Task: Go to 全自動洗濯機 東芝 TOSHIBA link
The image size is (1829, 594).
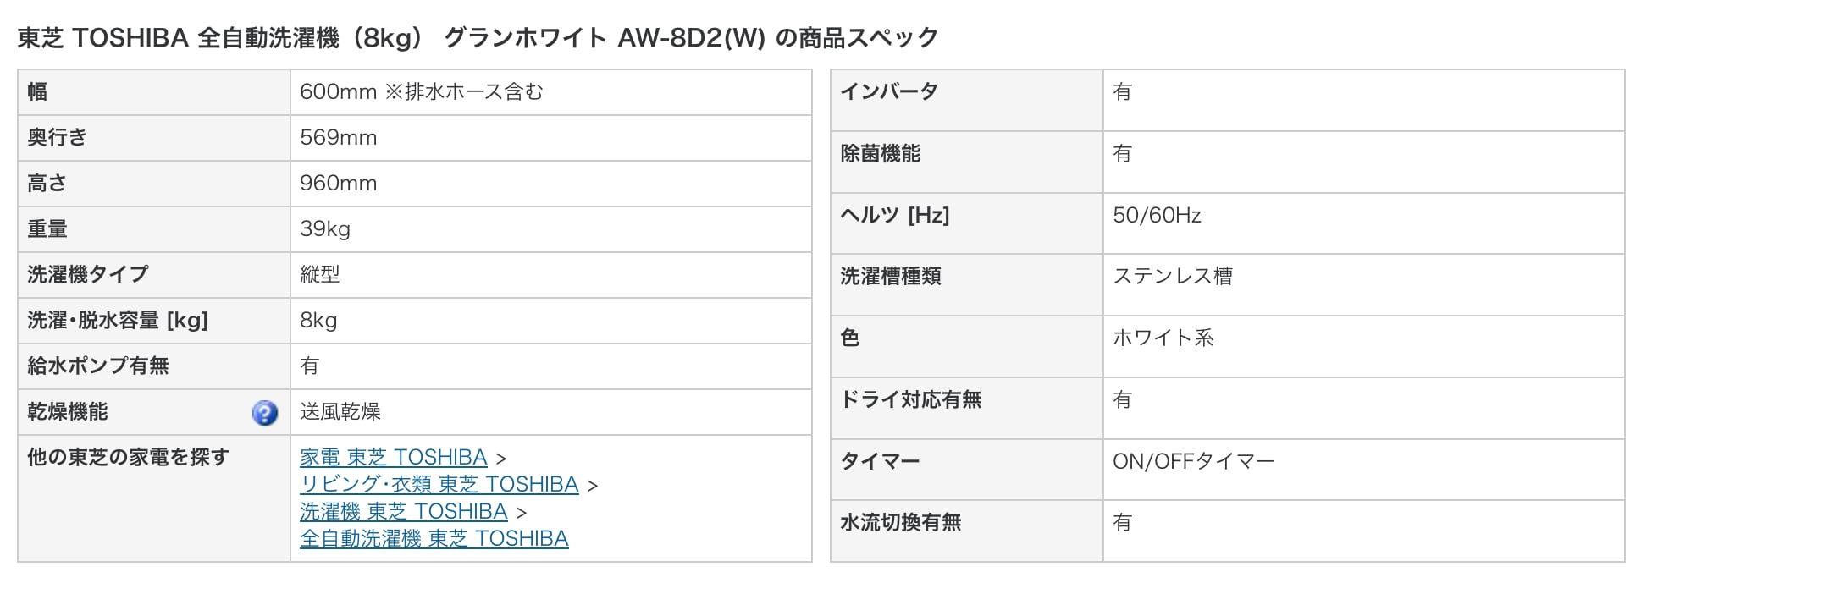Action: point(434,539)
